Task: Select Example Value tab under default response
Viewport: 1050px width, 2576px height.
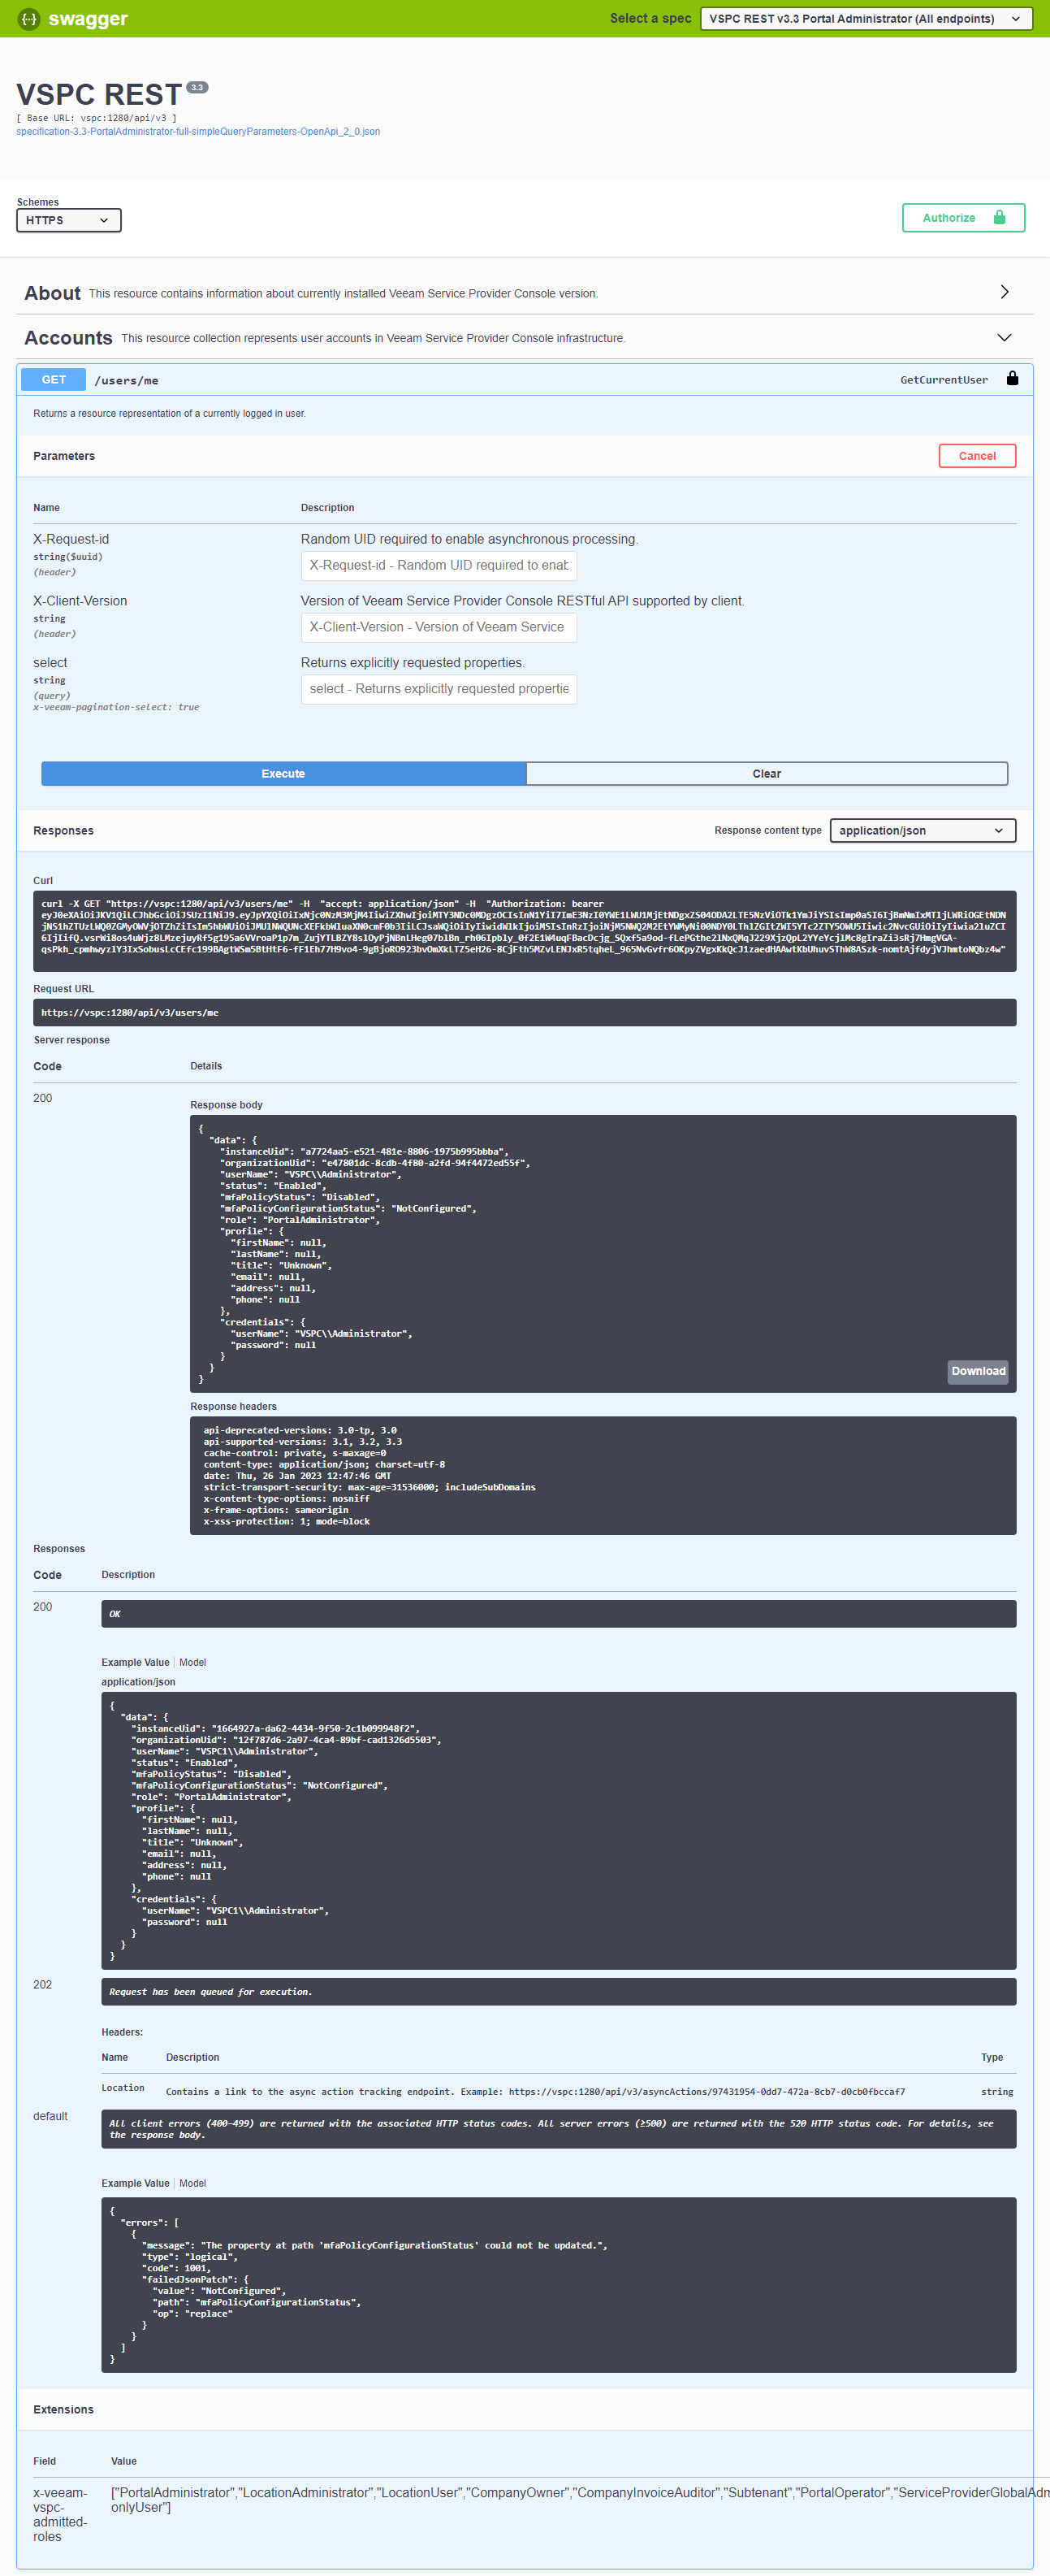Action: click(135, 2183)
